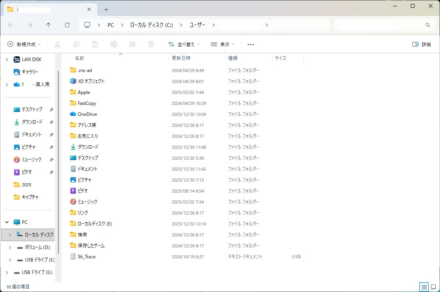
Task: Click the cut scissors icon in toolbar
Action: [57, 44]
